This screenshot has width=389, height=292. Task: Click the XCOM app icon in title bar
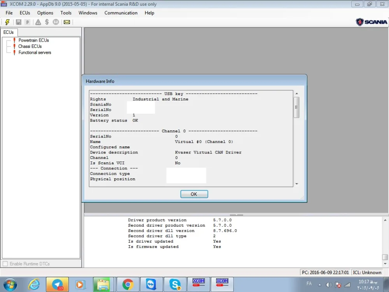pyautogui.click(x=4, y=4)
